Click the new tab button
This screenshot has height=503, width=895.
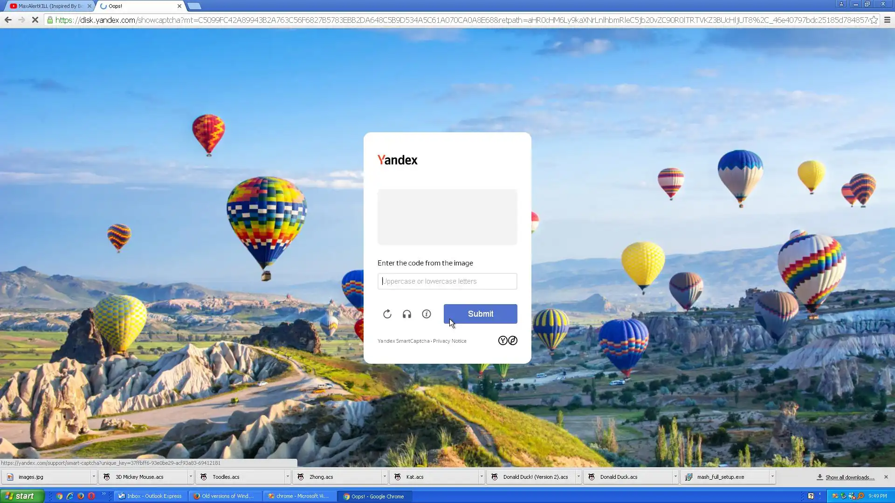point(194,6)
